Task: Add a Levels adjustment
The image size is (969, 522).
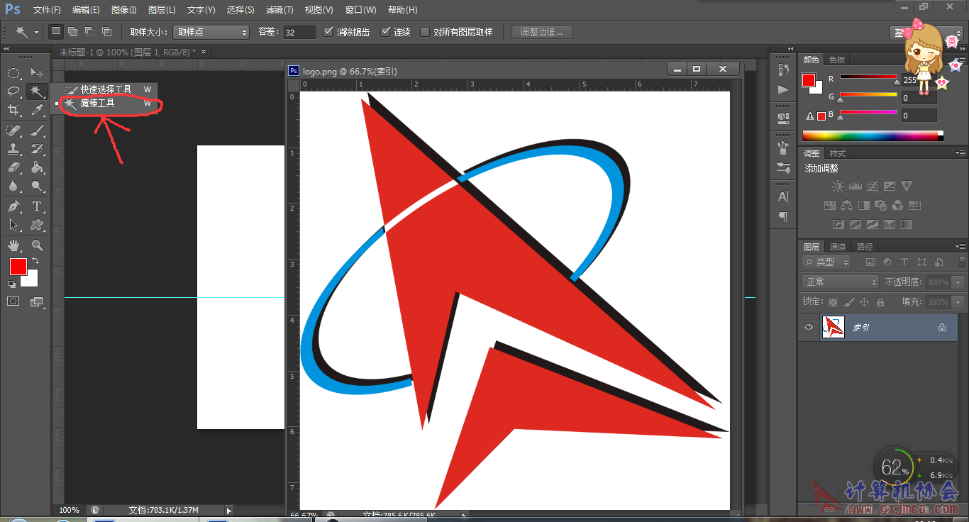Action: click(x=855, y=187)
